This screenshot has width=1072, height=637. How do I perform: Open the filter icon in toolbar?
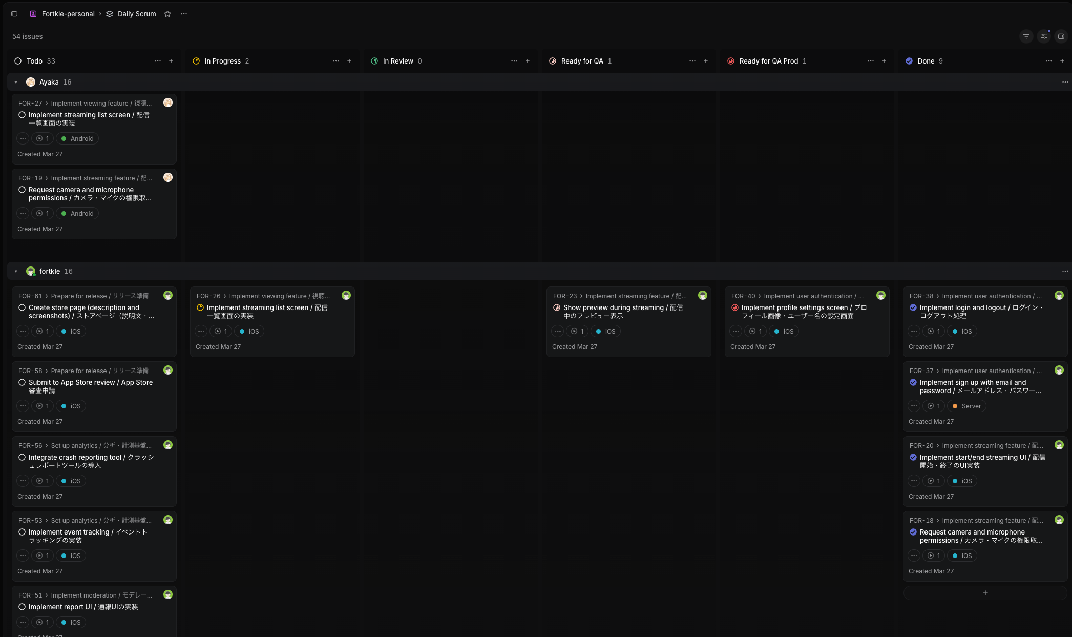tap(1026, 36)
